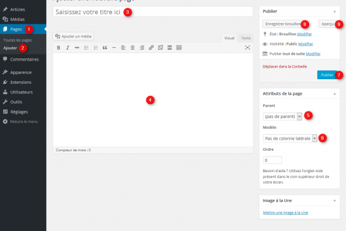Image resolution: width=346 pixels, height=231 pixels.
Task: Switch to the Texte editor tab
Action: click(x=246, y=38)
